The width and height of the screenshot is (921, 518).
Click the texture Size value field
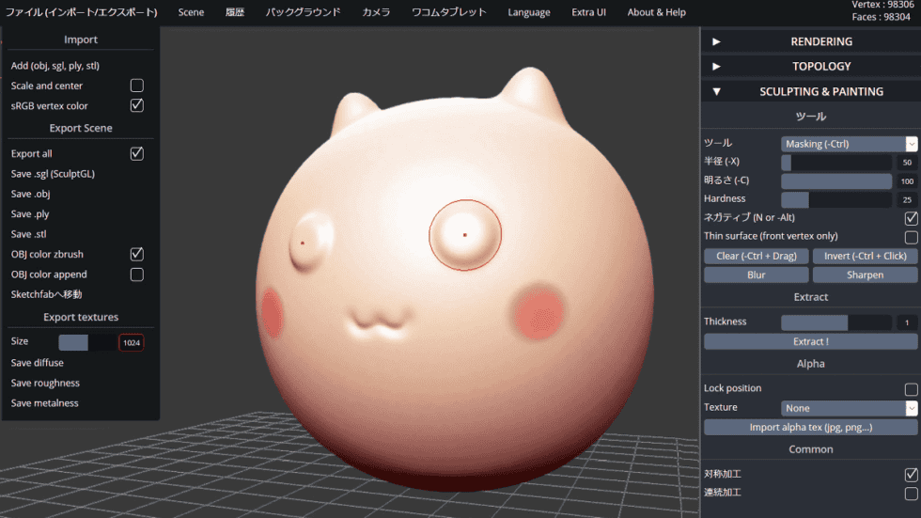click(132, 343)
